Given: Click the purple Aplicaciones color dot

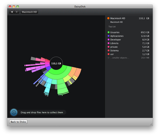Looking at the screenshot, I should 109,36.
